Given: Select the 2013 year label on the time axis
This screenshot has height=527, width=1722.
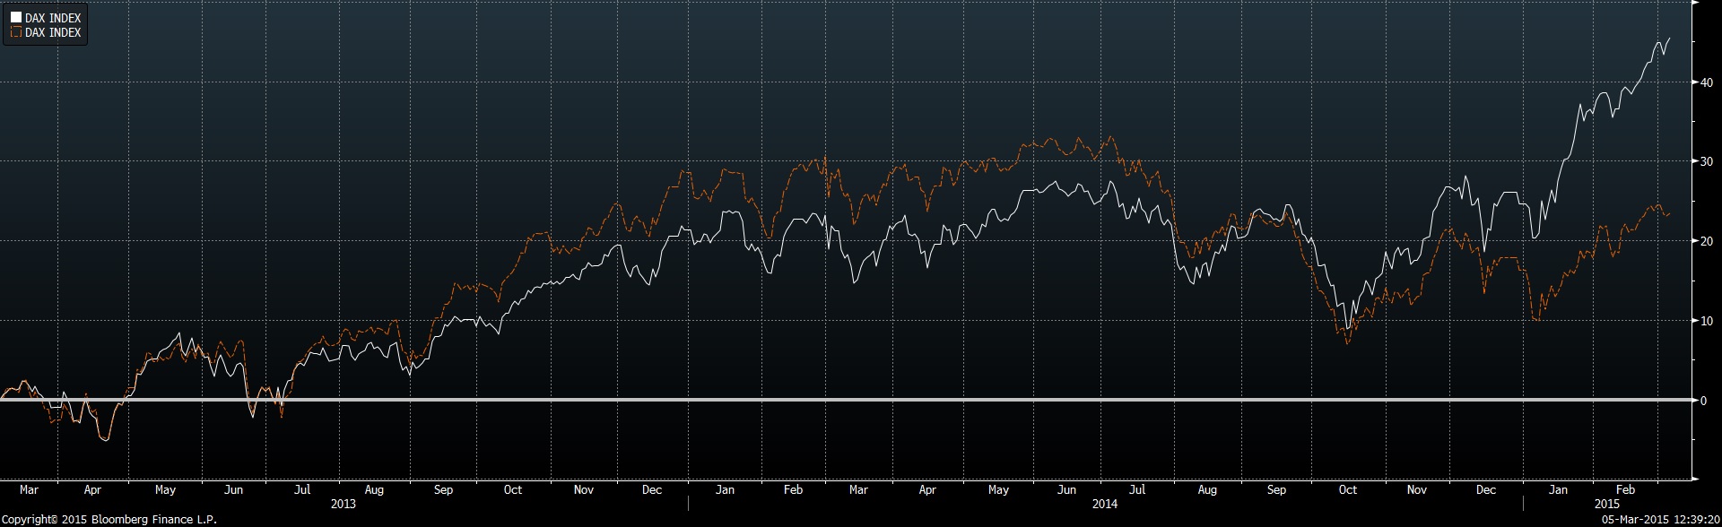Looking at the screenshot, I should pyautogui.click(x=344, y=504).
